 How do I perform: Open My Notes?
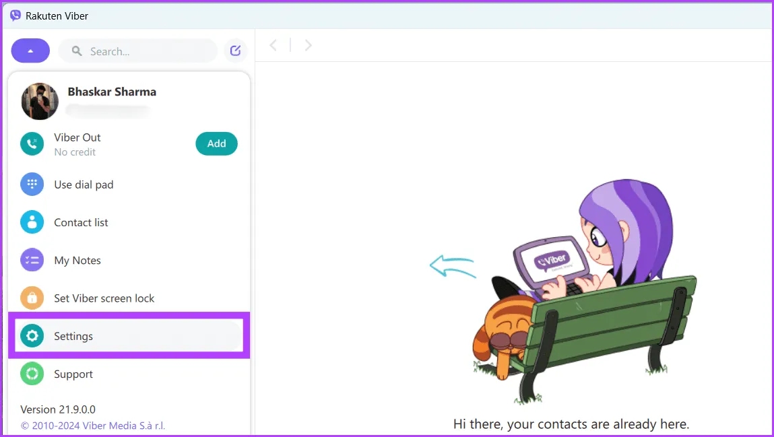77,261
